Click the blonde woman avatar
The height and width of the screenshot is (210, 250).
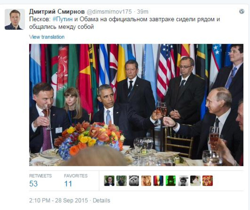pyautogui.click(x=146, y=181)
